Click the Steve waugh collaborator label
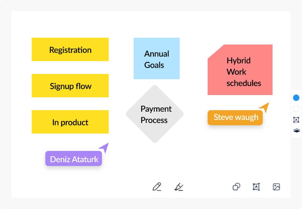Viewport: 302px width, 209px height. pyautogui.click(x=235, y=117)
